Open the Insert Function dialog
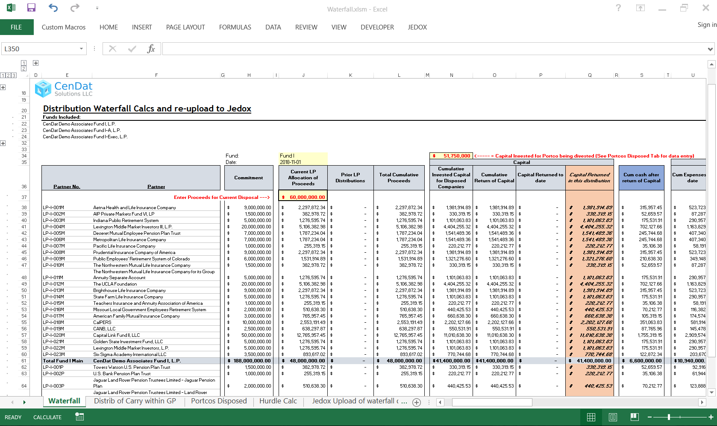This screenshot has height=426, width=717. 151,49
